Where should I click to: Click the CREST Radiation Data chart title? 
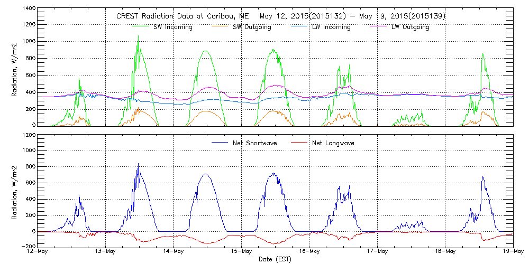(281, 16)
